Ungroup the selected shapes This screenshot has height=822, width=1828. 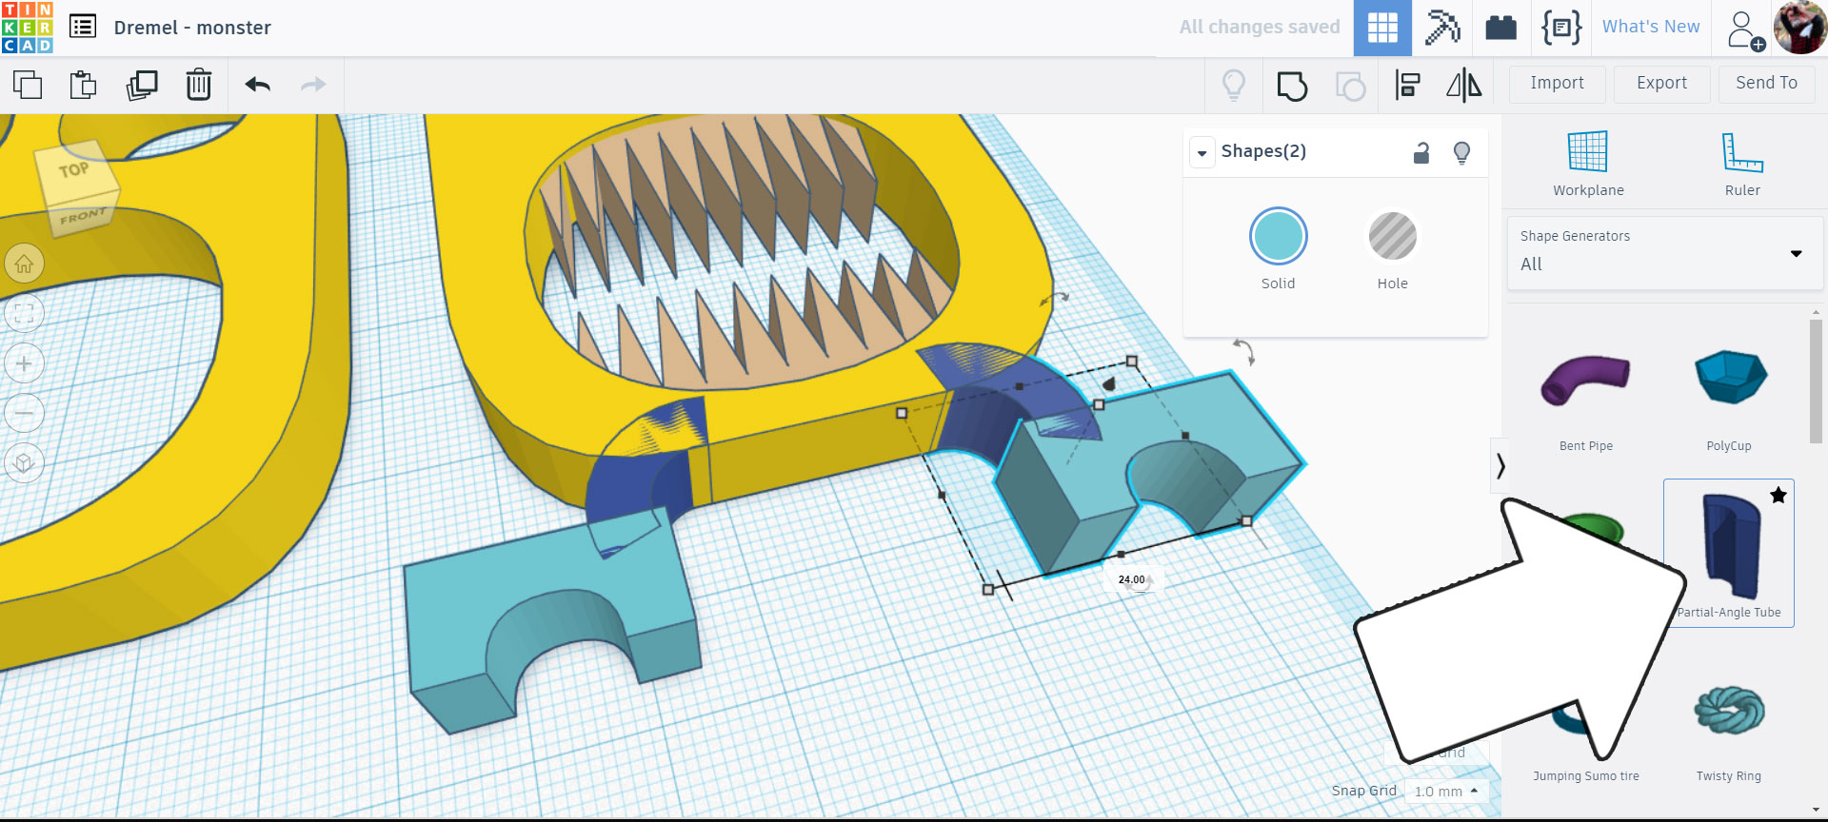coord(1350,87)
